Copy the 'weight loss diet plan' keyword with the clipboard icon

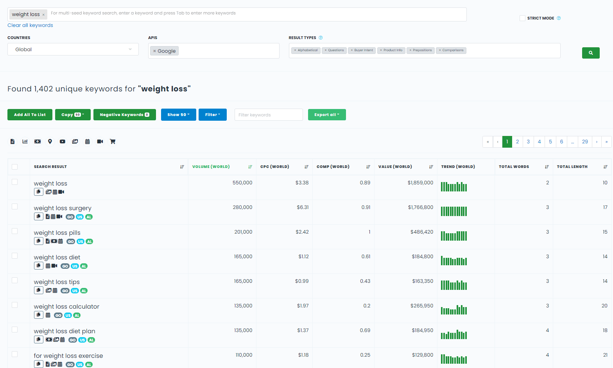point(38,339)
